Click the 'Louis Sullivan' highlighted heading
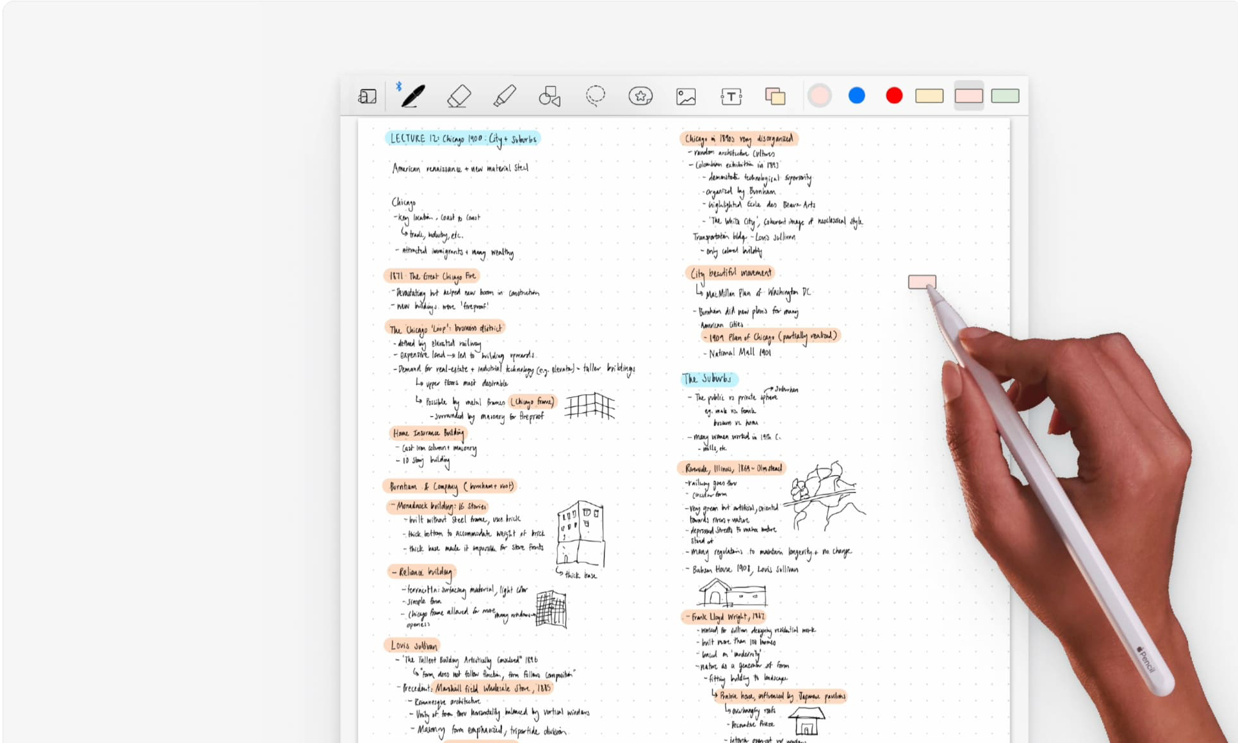The height and width of the screenshot is (743, 1238). point(412,645)
